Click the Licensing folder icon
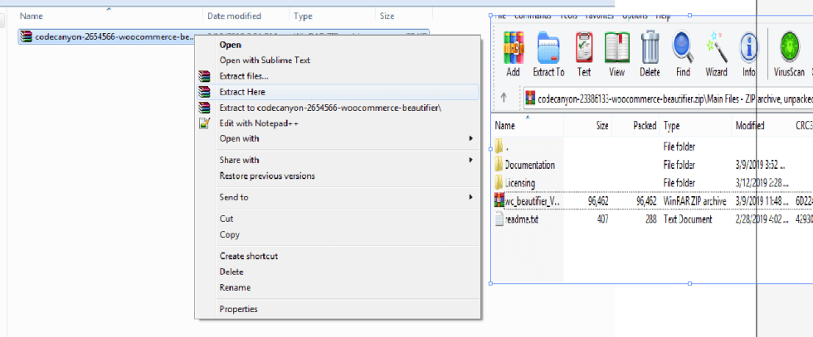This screenshot has width=813, height=337. (499, 183)
